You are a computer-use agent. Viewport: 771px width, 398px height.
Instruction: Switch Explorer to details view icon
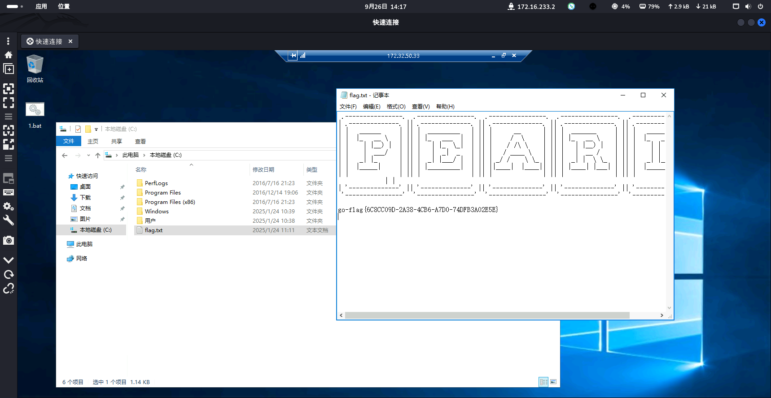[x=543, y=382]
